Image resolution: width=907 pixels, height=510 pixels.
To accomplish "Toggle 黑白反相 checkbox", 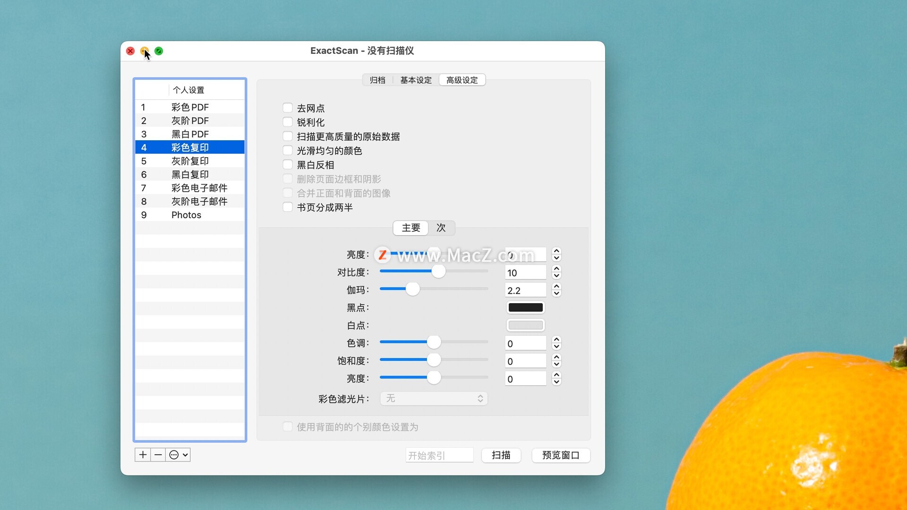I will pyautogui.click(x=288, y=165).
